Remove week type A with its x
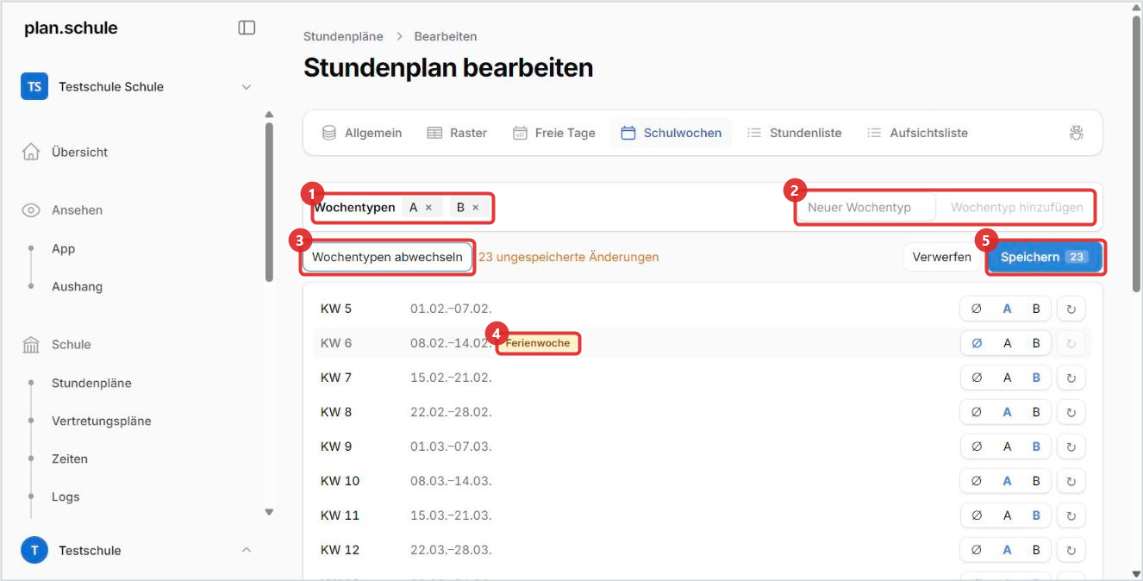Image resolution: width=1143 pixels, height=581 pixels. (428, 208)
